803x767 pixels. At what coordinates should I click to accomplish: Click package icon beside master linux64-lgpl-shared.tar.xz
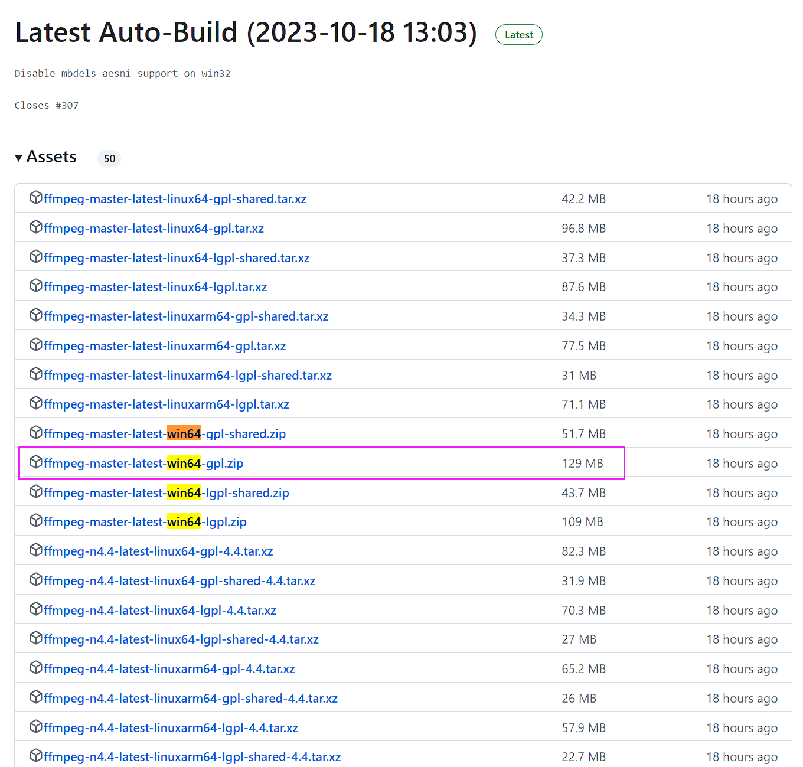[36, 256]
